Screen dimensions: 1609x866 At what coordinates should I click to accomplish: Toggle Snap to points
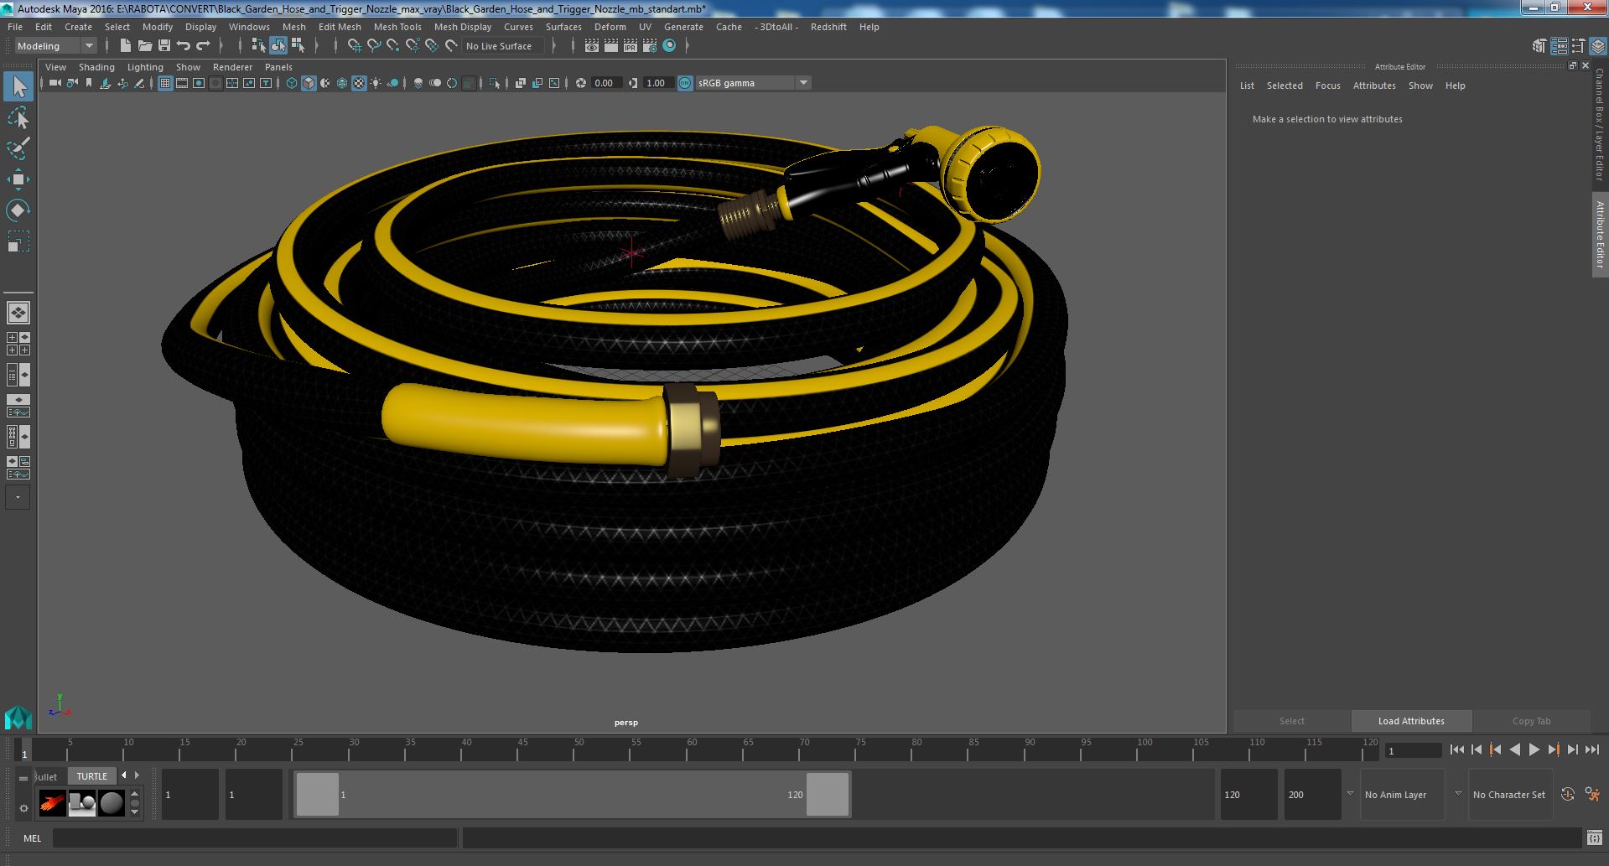point(393,46)
